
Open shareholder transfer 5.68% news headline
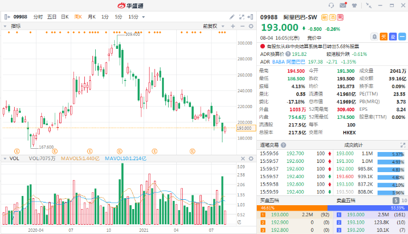[313, 46]
